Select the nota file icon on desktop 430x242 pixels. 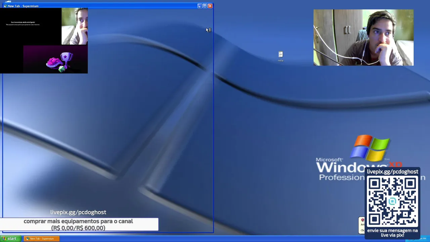pos(281,56)
